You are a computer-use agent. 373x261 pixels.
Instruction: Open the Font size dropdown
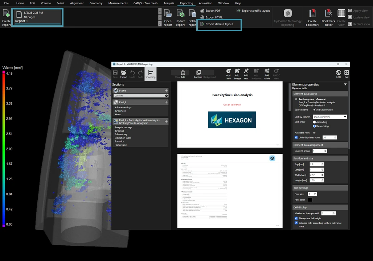pos(312,194)
